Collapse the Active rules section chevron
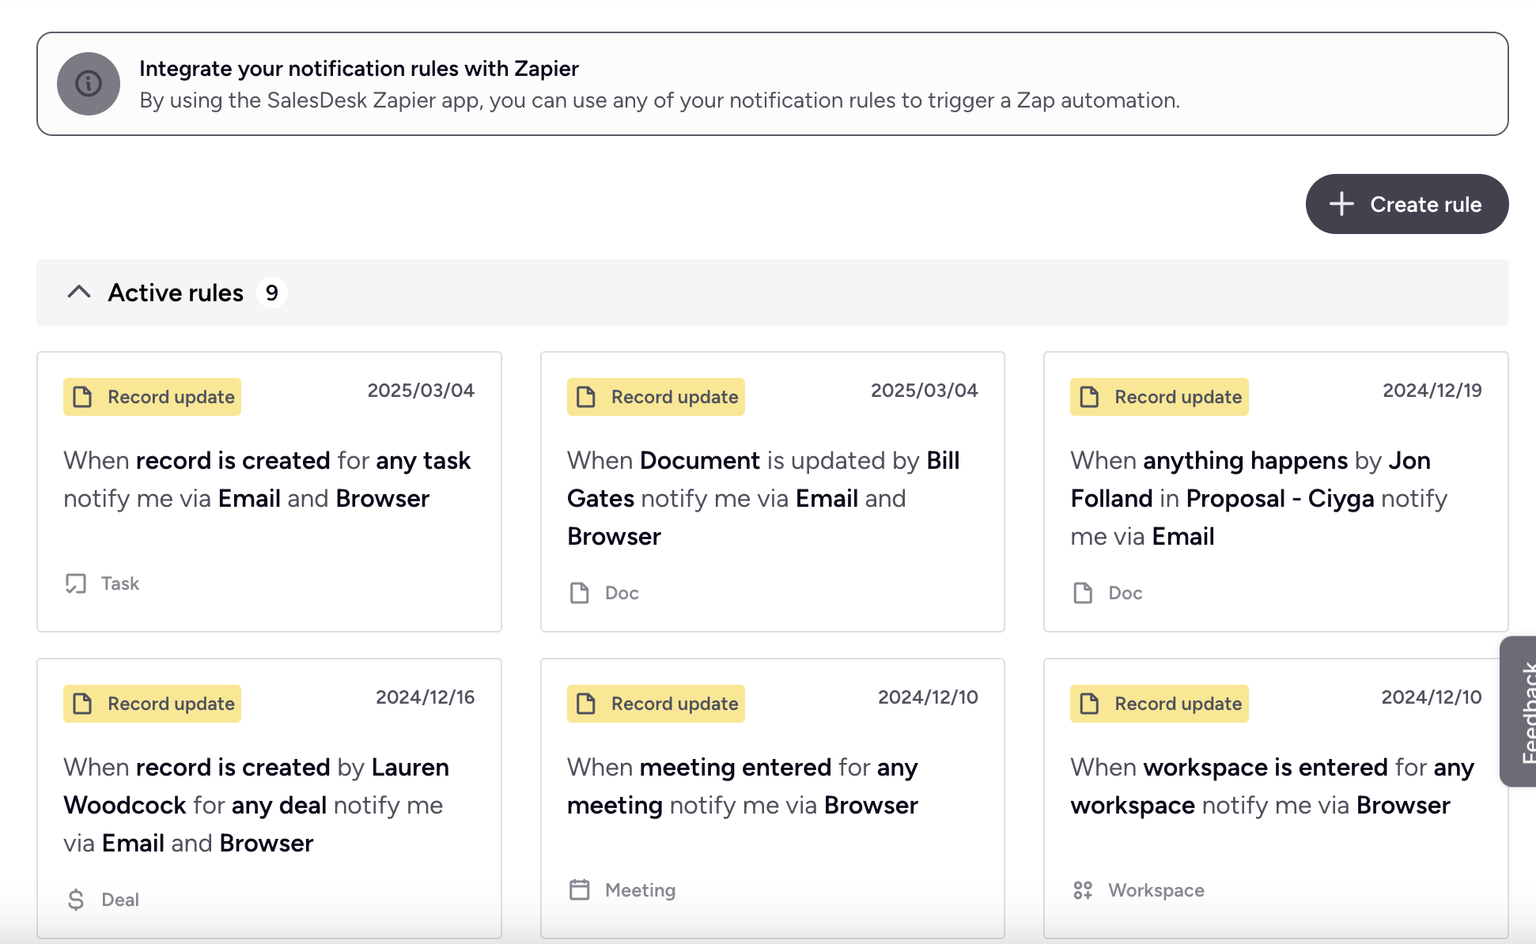Viewport: 1536px width, 944px height. [x=79, y=293]
